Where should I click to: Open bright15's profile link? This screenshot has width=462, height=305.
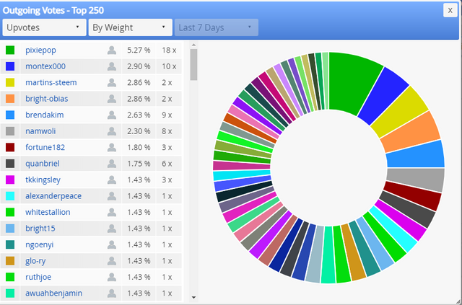[40, 228]
